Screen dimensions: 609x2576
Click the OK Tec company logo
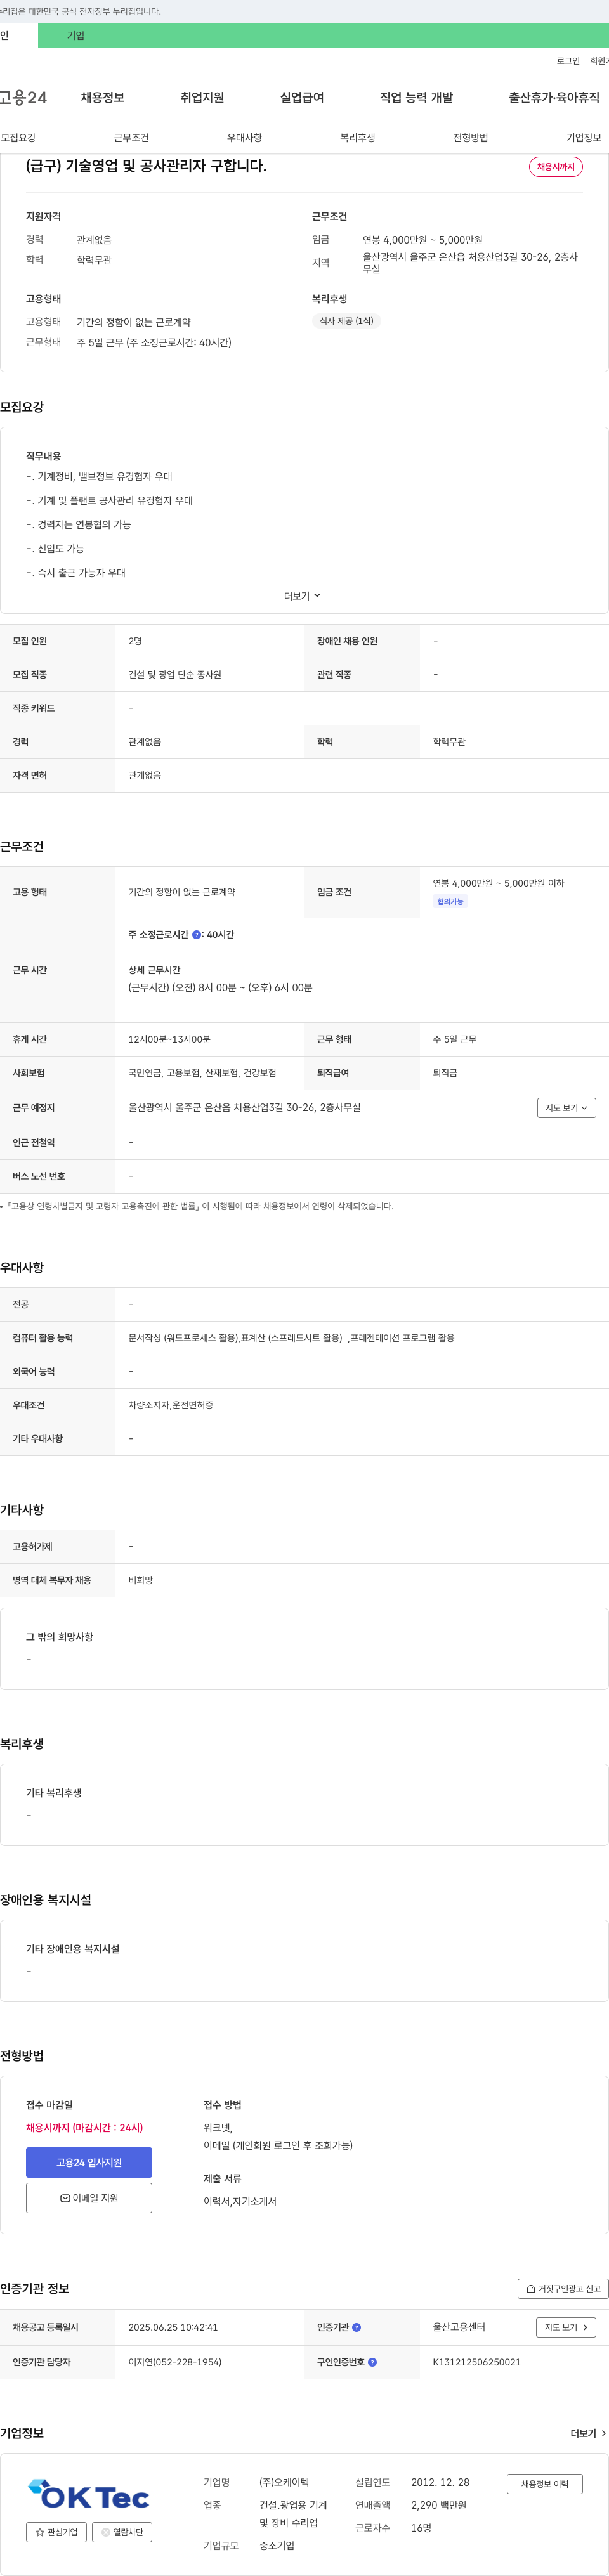[89, 2494]
